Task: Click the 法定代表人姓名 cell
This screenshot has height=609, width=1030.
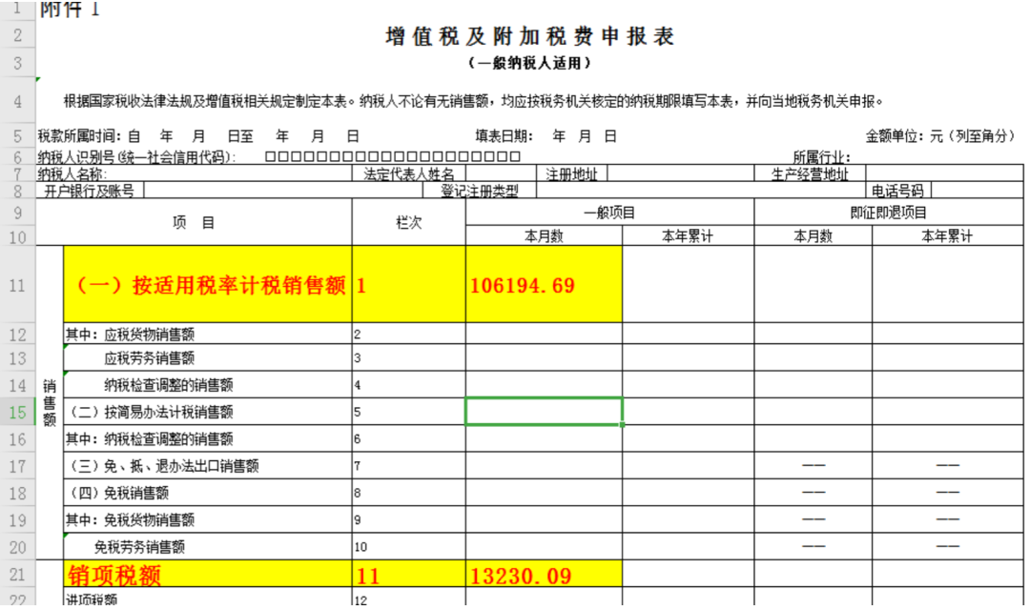Action: tap(408, 173)
